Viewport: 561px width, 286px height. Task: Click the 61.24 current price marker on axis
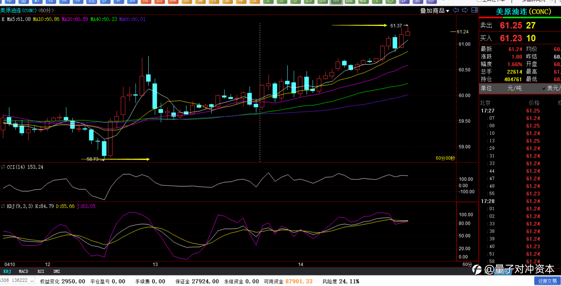click(x=463, y=32)
